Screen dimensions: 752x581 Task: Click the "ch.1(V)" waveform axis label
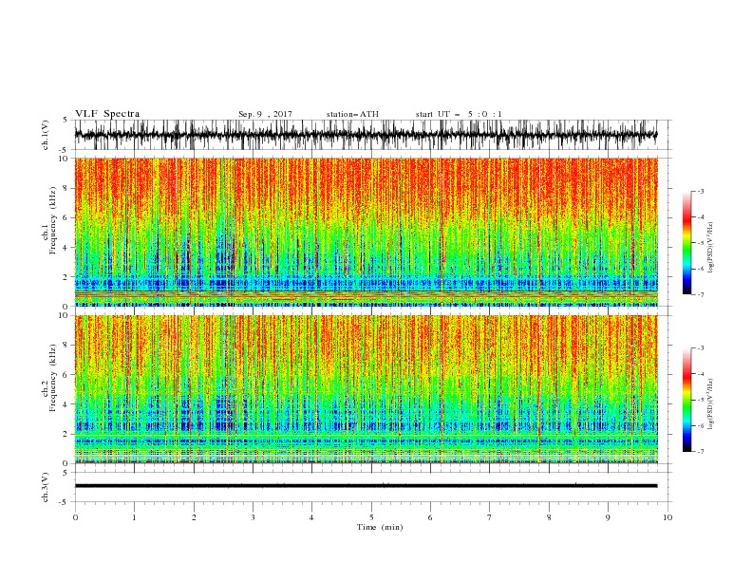[x=46, y=135]
